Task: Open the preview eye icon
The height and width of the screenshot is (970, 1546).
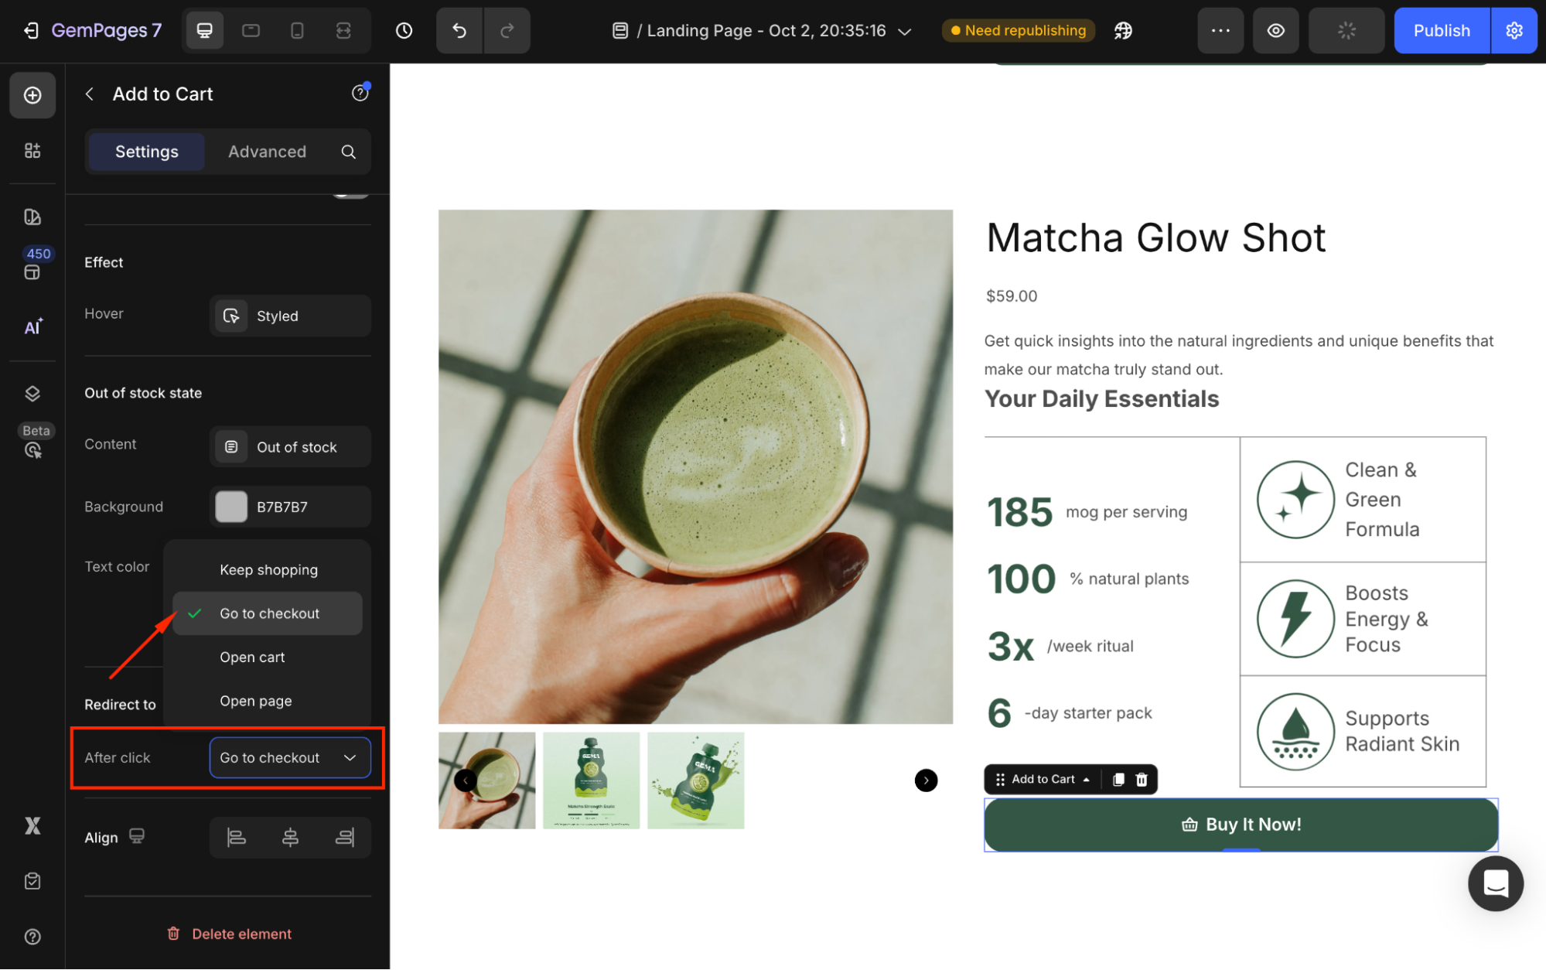Action: [1275, 31]
